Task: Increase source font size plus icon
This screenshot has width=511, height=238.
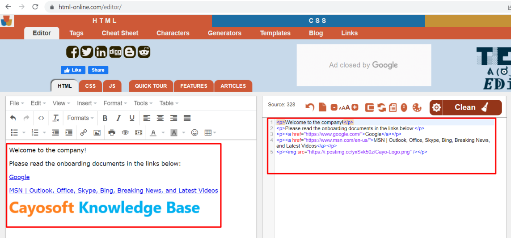Action: (x=355, y=107)
